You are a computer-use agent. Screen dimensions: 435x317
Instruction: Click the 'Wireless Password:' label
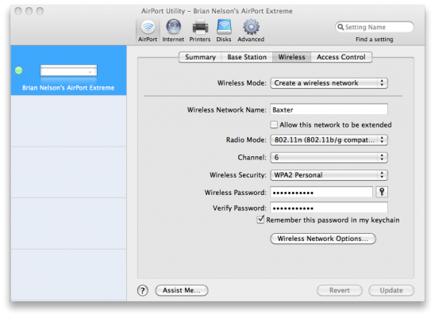click(235, 193)
